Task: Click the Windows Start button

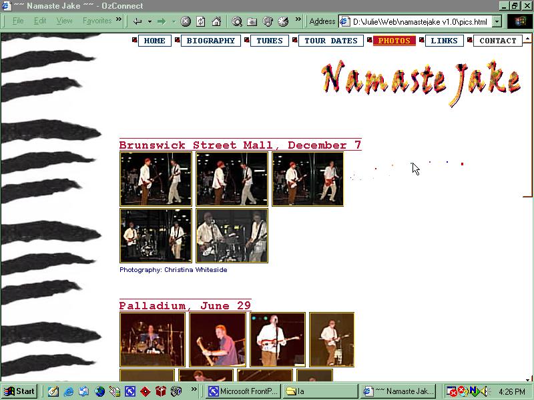Action: (19, 391)
